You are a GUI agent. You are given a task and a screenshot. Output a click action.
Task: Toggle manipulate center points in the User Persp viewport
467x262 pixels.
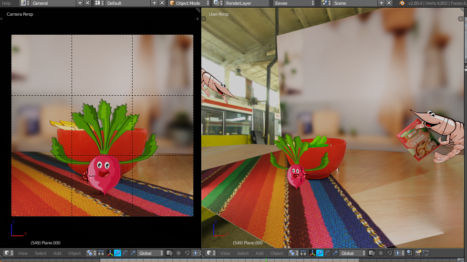click(303, 253)
